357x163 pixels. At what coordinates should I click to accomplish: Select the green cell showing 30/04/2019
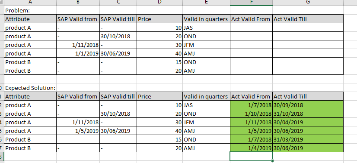click(x=308, y=123)
